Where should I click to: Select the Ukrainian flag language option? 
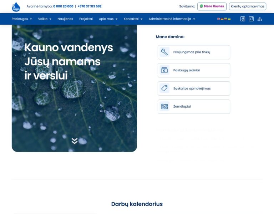pos(229,19)
